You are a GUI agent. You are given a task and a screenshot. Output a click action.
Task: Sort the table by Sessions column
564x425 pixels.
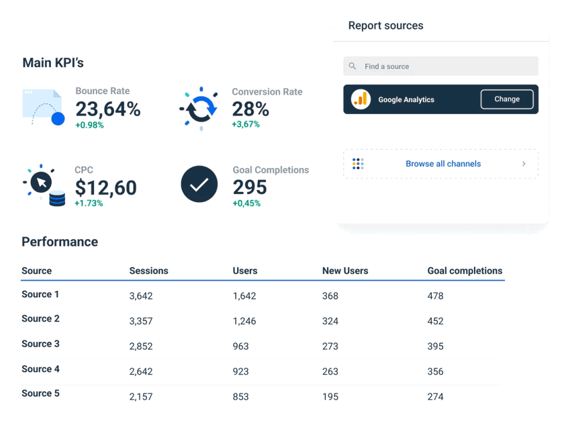tap(148, 271)
